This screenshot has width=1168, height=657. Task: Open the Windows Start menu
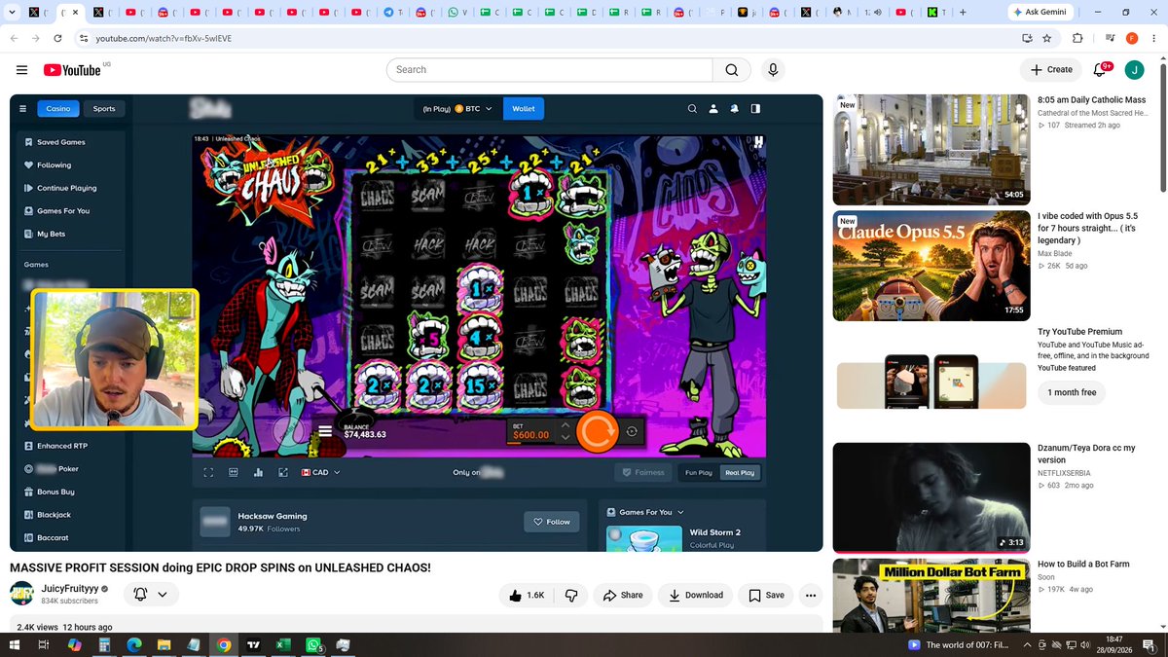15,645
